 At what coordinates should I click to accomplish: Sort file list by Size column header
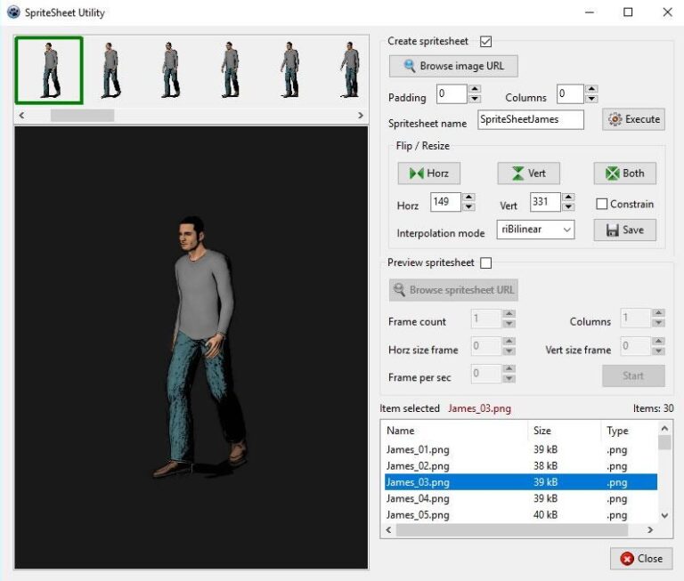565,431
